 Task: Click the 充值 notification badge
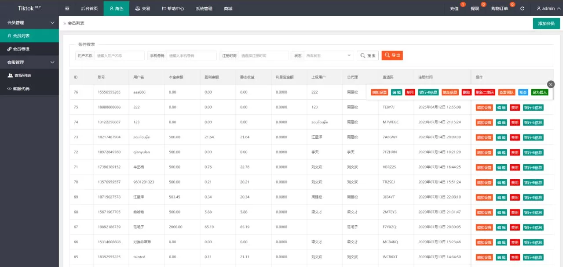click(463, 5)
